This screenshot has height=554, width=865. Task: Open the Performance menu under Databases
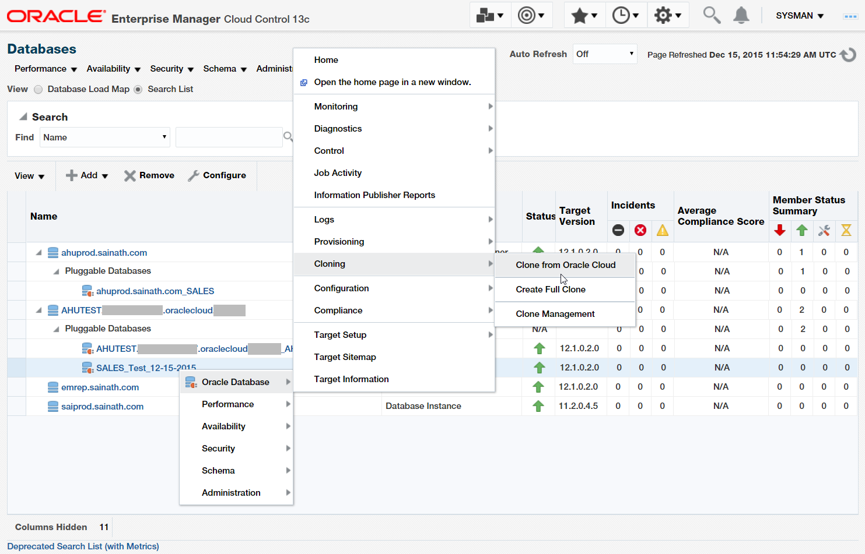coord(45,69)
